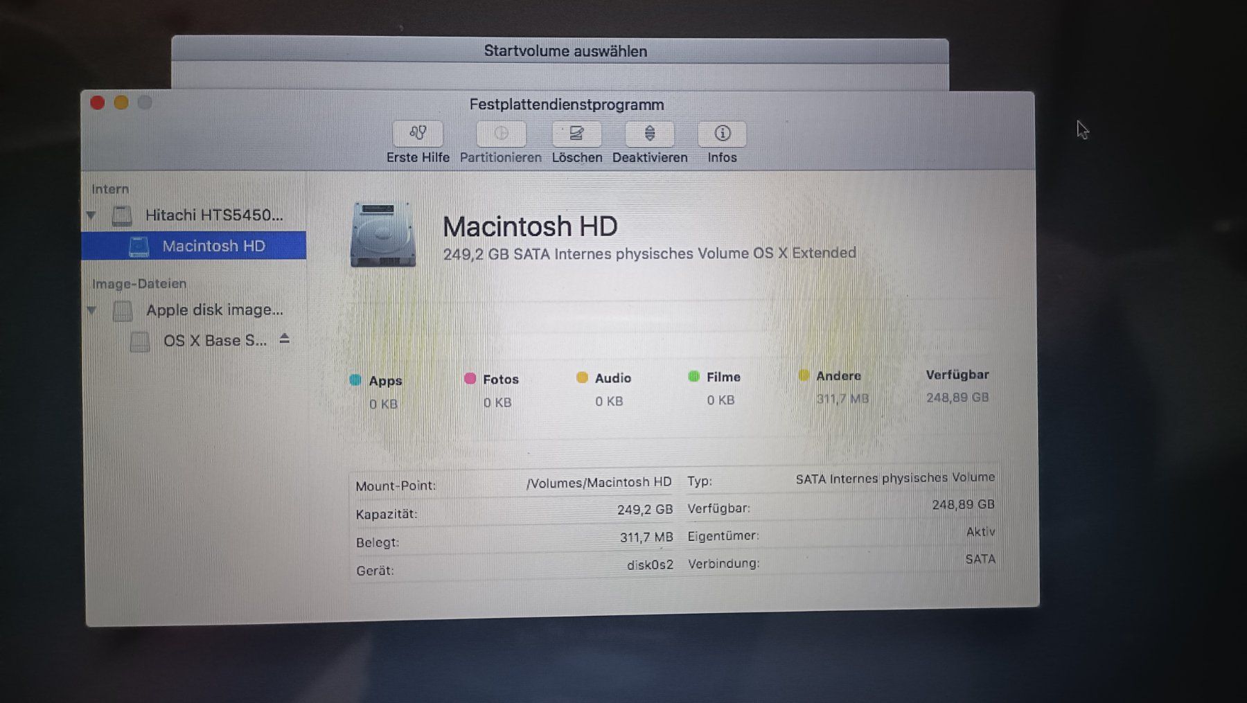The image size is (1247, 703).
Task: Select the Macintosh HD sidebar row
Action: [x=193, y=246]
